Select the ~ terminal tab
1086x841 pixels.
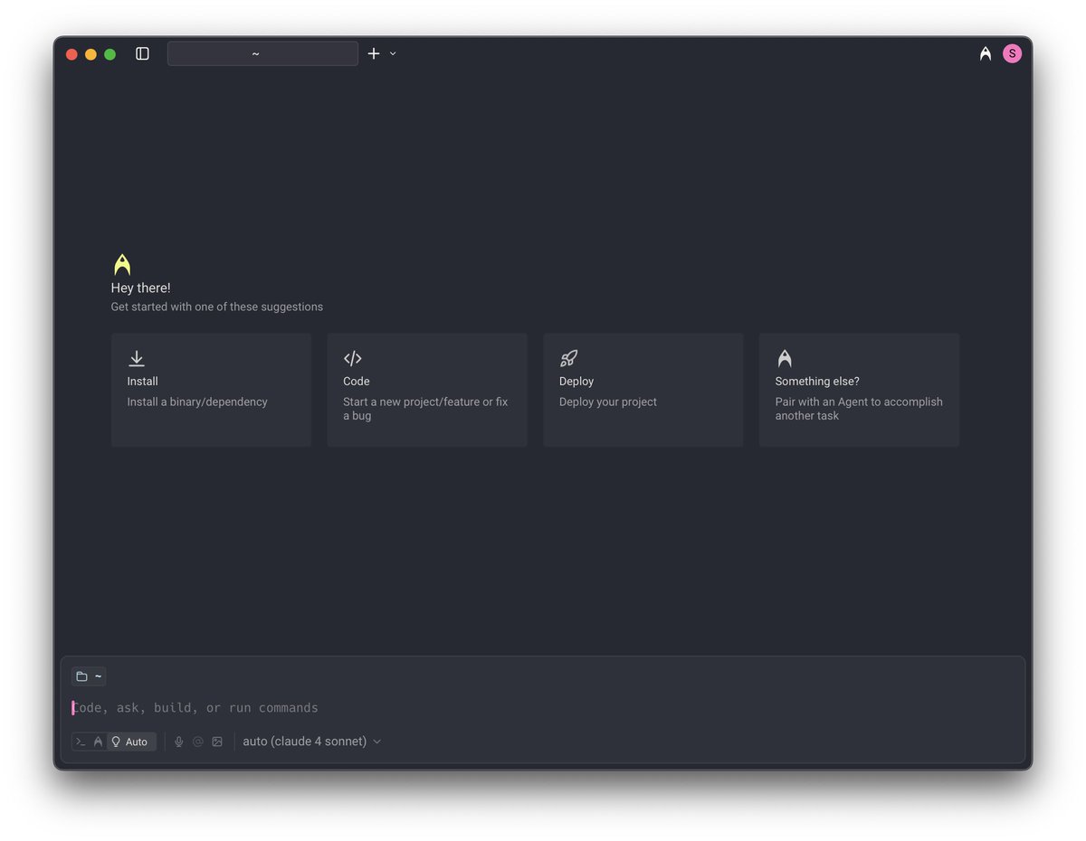pos(262,53)
